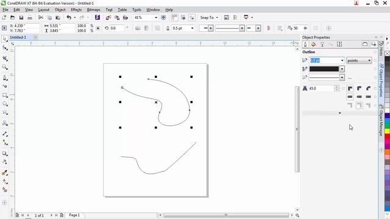Select the Drop Shadow tool

point(4,153)
